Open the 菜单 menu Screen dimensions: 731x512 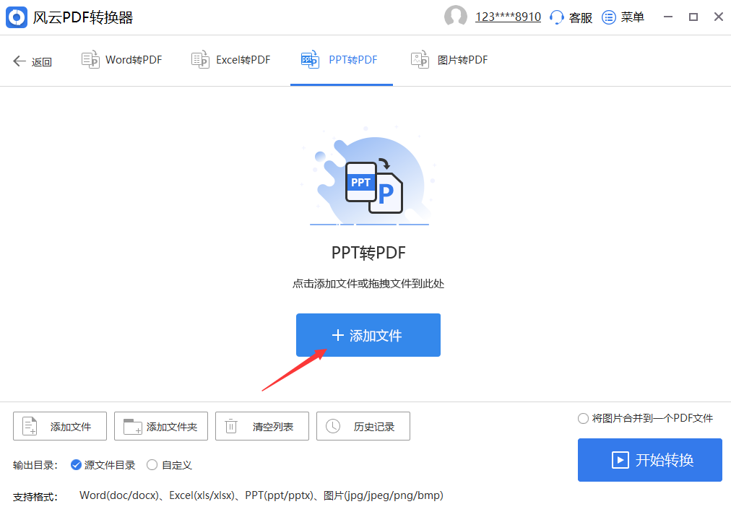[x=623, y=17]
